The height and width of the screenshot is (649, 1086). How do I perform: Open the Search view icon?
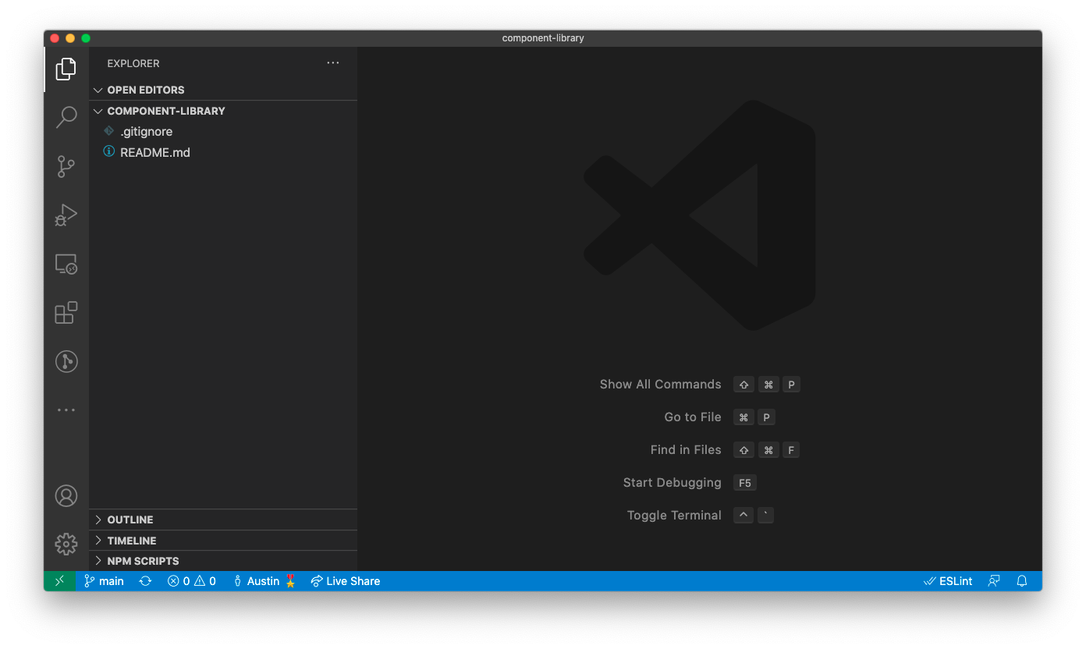tap(66, 117)
